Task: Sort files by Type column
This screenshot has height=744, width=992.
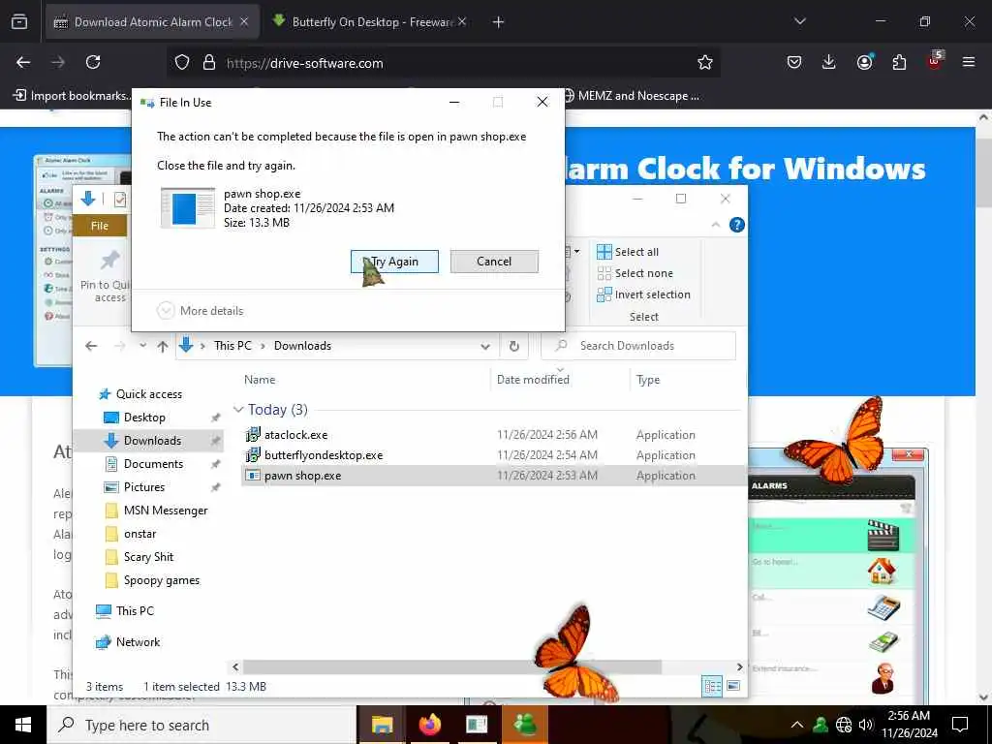Action: coord(648,380)
